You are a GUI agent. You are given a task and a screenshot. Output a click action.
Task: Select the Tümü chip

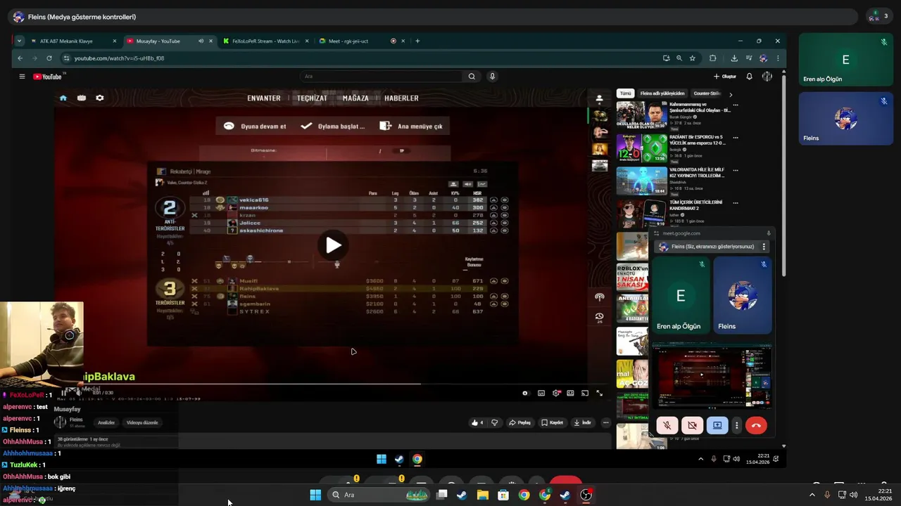click(625, 93)
